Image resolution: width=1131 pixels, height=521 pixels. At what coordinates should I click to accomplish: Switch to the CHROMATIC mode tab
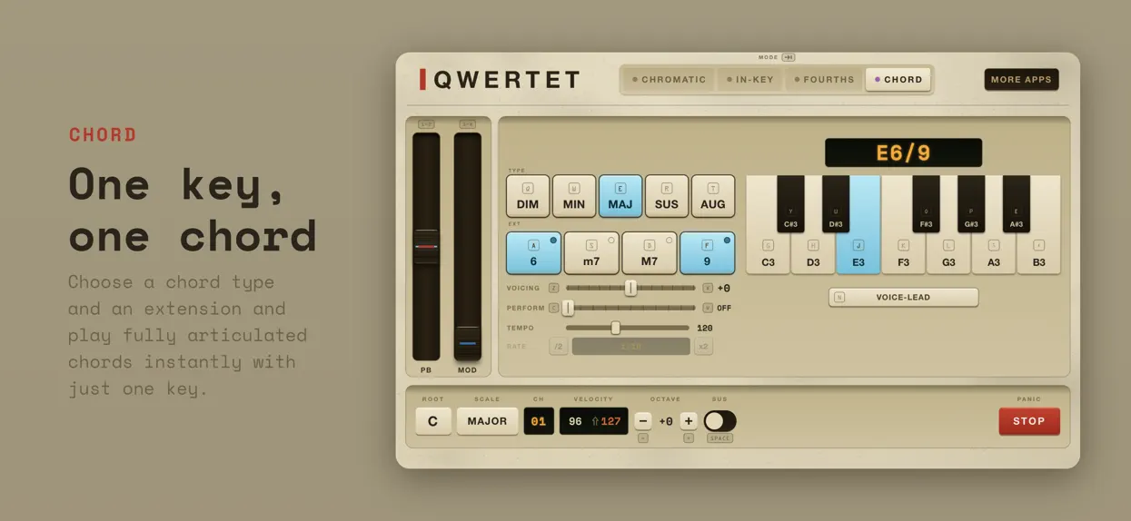pyautogui.click(x=670, y=80)
